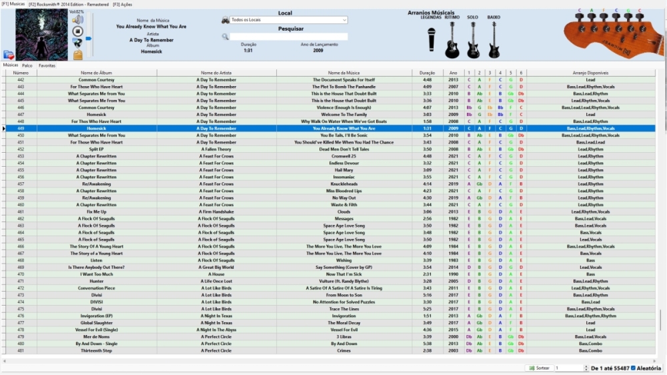Select Miss Bloodred Lips row
Image resolution: width=667 pixels, height=375 pixels.
(x=330, y=191)
